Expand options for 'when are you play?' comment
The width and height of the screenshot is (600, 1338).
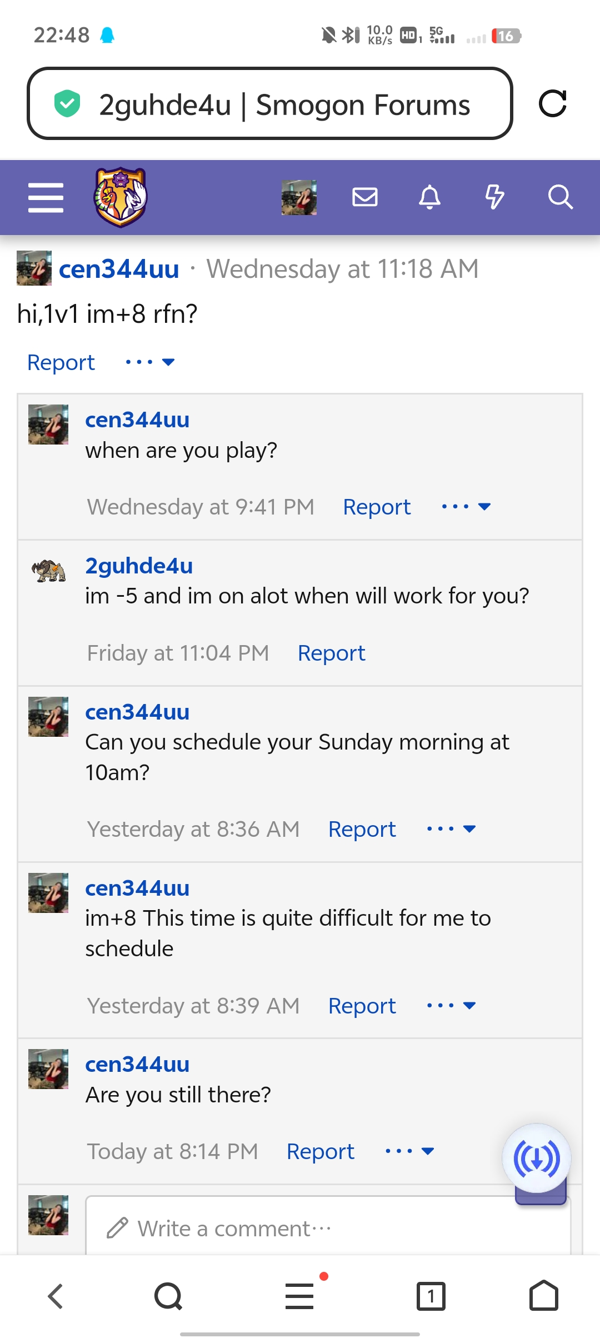coord(466,507)
